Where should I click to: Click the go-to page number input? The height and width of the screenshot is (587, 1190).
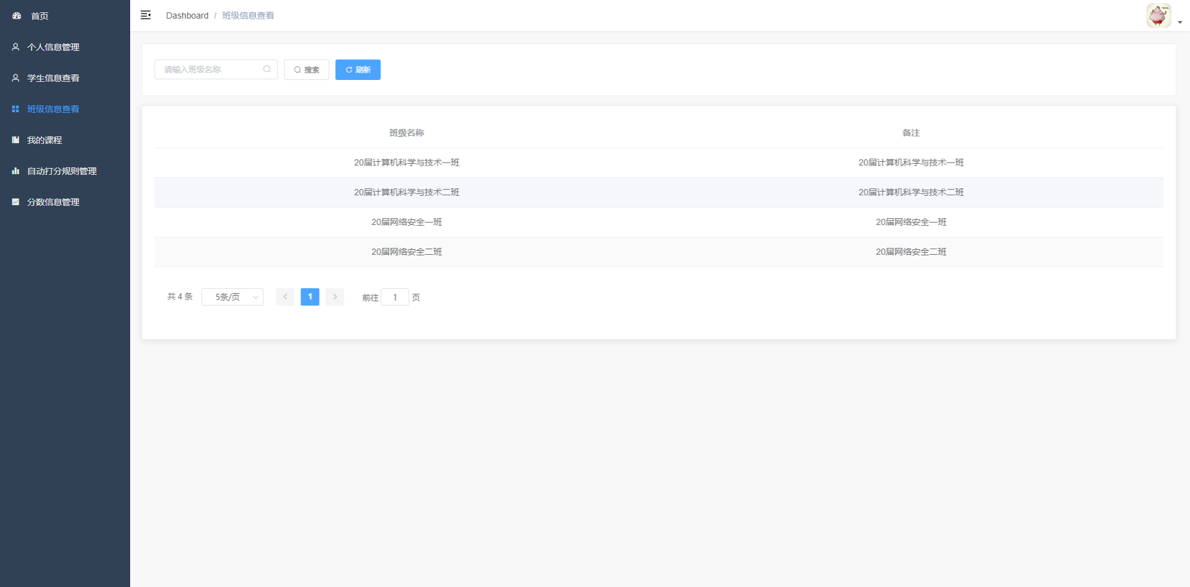pyautogui.click(x=395, y=298)
